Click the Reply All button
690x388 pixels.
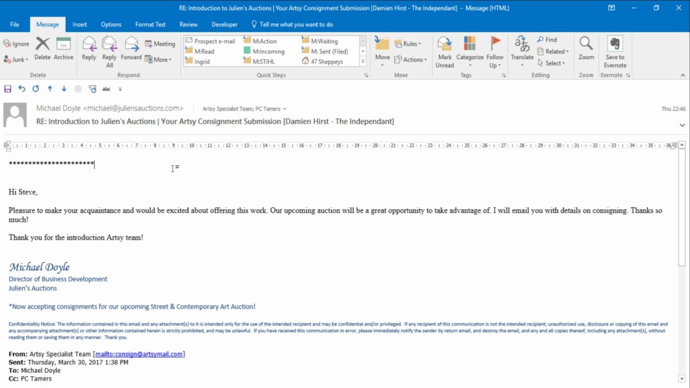[x=109, y=52]
